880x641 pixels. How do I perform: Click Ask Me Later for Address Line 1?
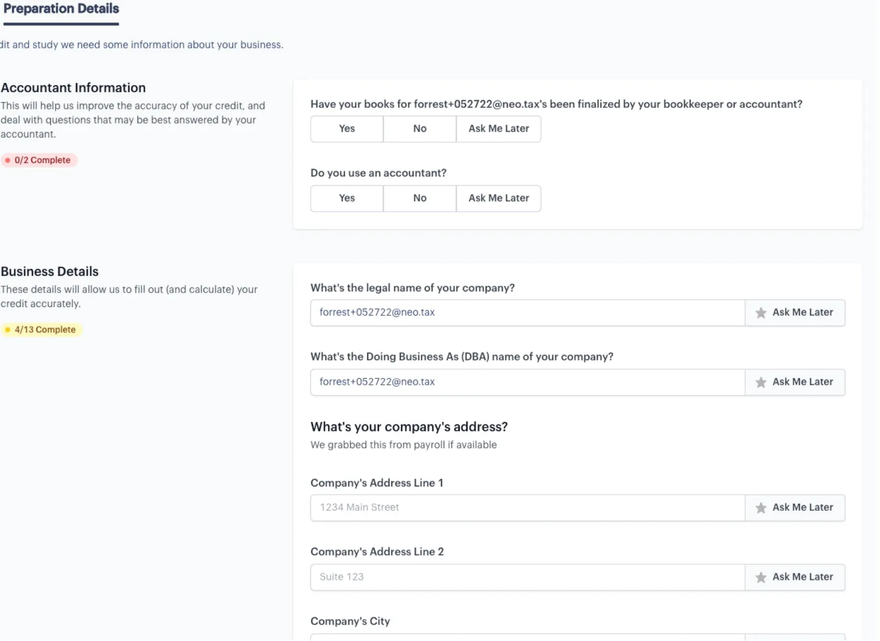coord(795,508)
